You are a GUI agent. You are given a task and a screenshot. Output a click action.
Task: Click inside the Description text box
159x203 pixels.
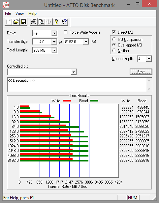[77, 85]
